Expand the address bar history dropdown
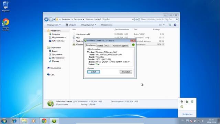Viewport: 220px width, 124px height. click(x=133, y=19)
